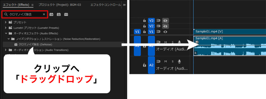This screenshot has width=266, height=99.
Task: Expand the Audio Transitions folder
Action: (6, 50)
